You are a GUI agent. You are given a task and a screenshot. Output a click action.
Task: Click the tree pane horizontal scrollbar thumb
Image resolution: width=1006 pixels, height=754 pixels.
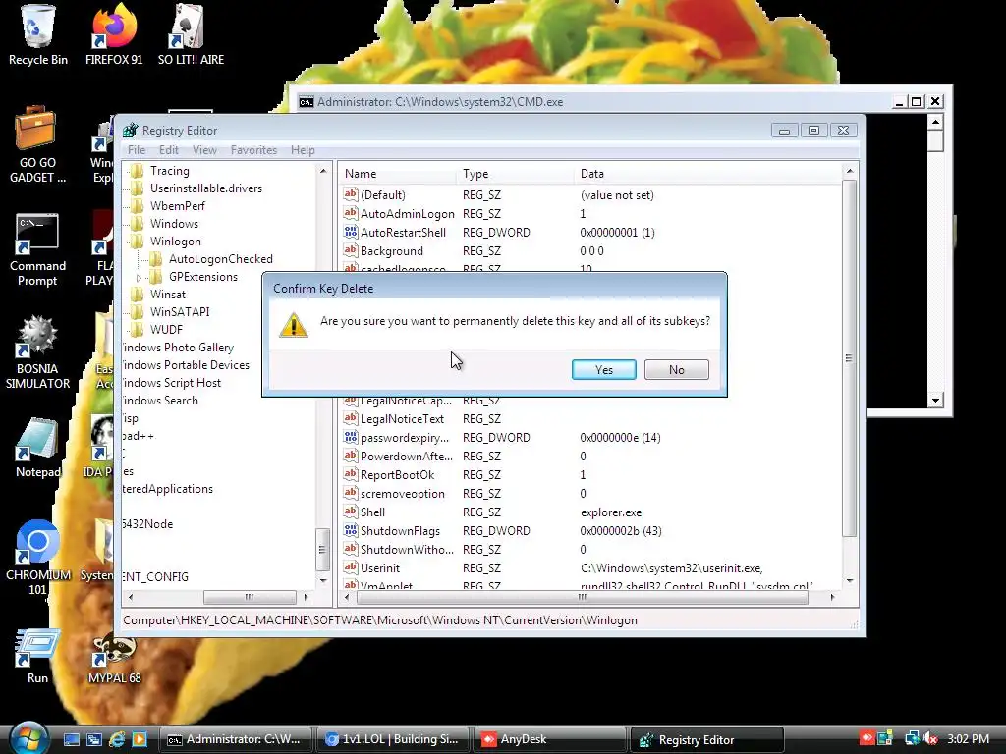coord(250,597)
